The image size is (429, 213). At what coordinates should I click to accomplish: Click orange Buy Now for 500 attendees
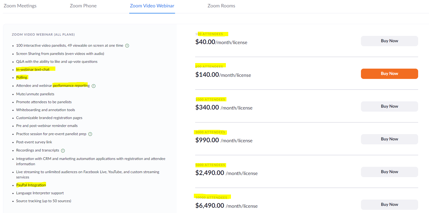click(x=389, y=74)
